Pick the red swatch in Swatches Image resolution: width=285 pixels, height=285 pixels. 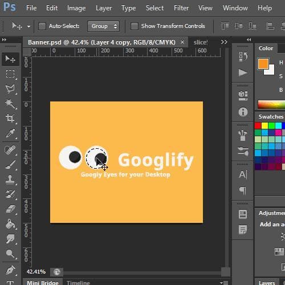tap(258, 125)
